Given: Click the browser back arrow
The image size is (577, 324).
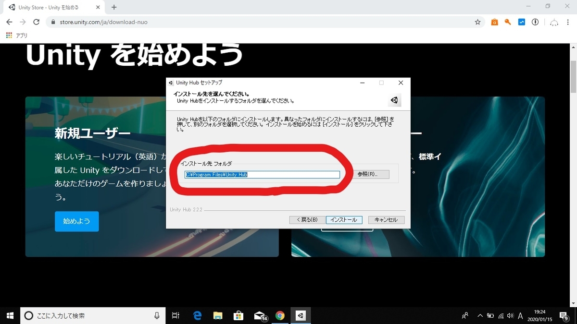Looking at the screenshot, I should tap(9, 22).
